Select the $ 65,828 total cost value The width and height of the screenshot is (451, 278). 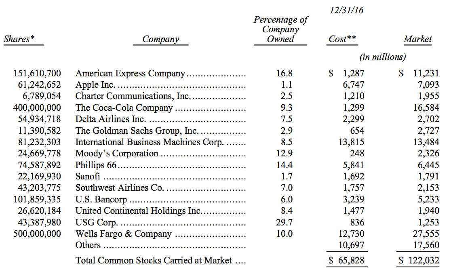tap(346, 261)
